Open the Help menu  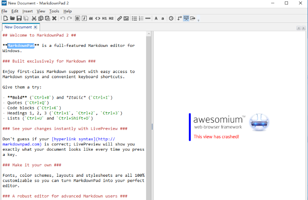point(67,11)
